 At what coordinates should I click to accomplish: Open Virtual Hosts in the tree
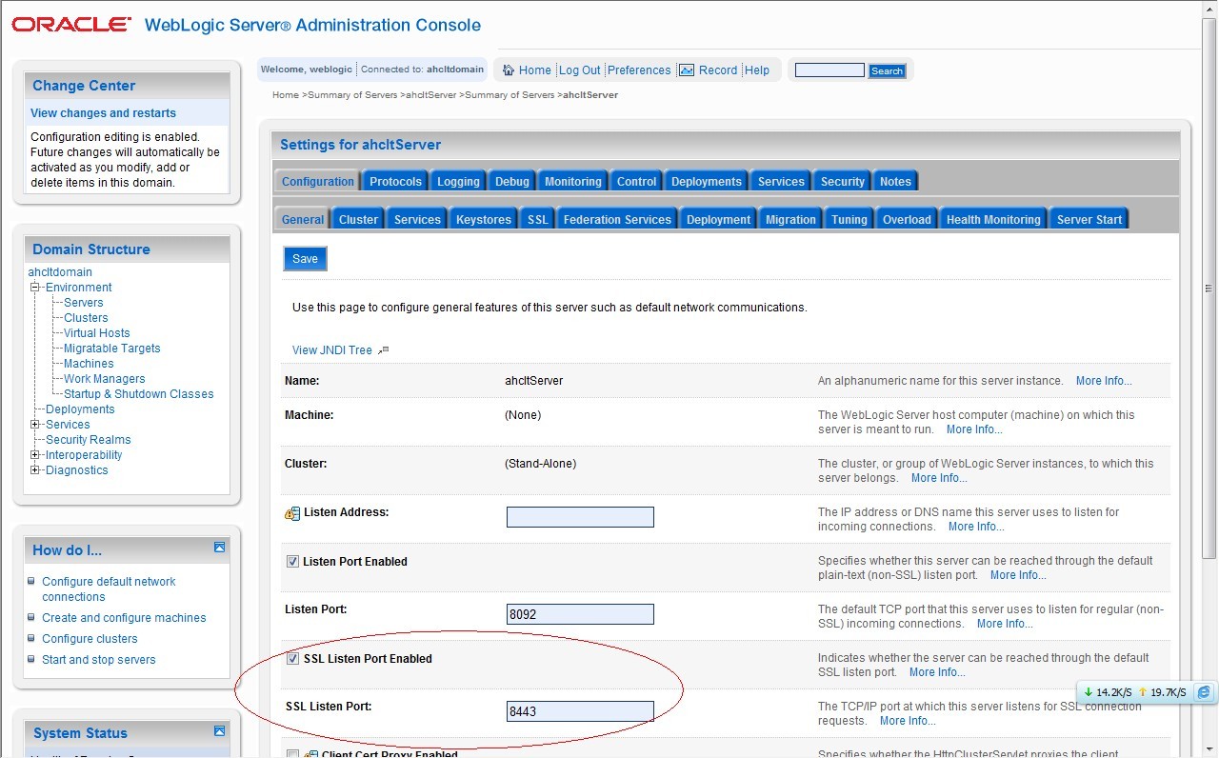[96, 333]
